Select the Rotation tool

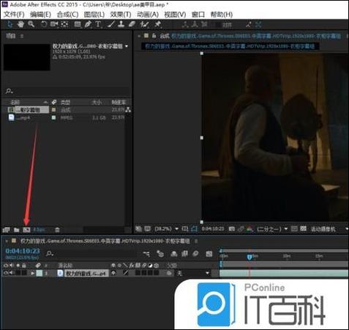tap(44, 24)
